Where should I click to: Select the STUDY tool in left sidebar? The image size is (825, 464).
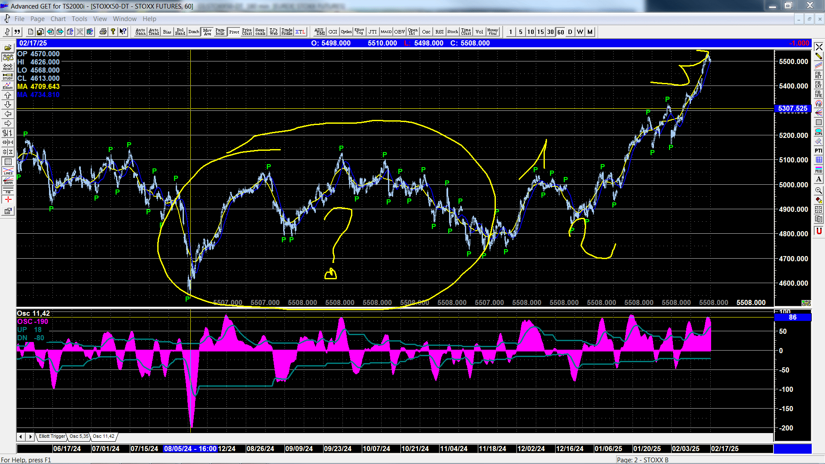[8, 76]
